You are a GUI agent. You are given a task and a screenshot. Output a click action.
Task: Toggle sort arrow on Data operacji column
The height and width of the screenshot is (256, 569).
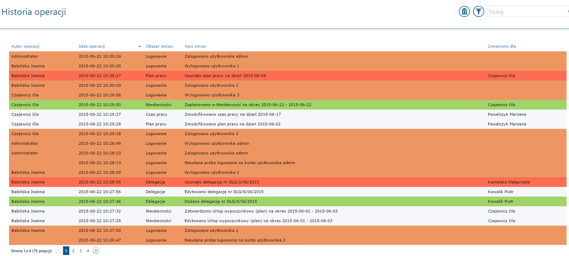pos(140,46)
